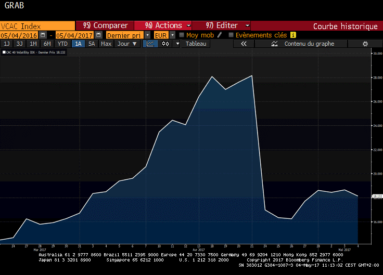Click the end date 05/04/2017 field
The width and height of the screenshot is (383, 275).
point(74,35)
